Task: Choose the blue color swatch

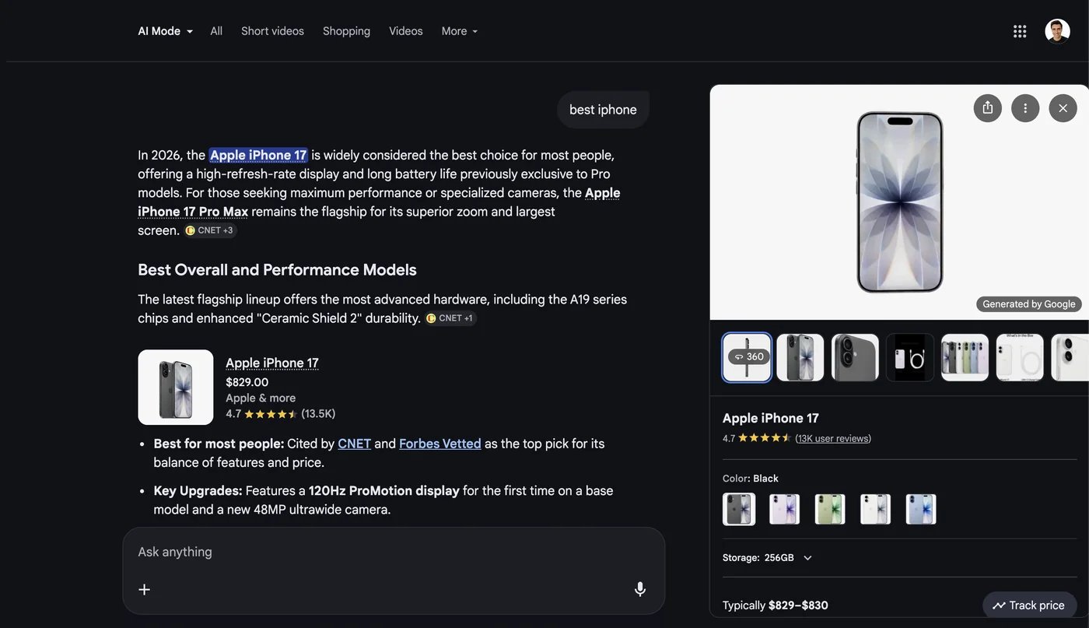Action: [x=921, y=509]
